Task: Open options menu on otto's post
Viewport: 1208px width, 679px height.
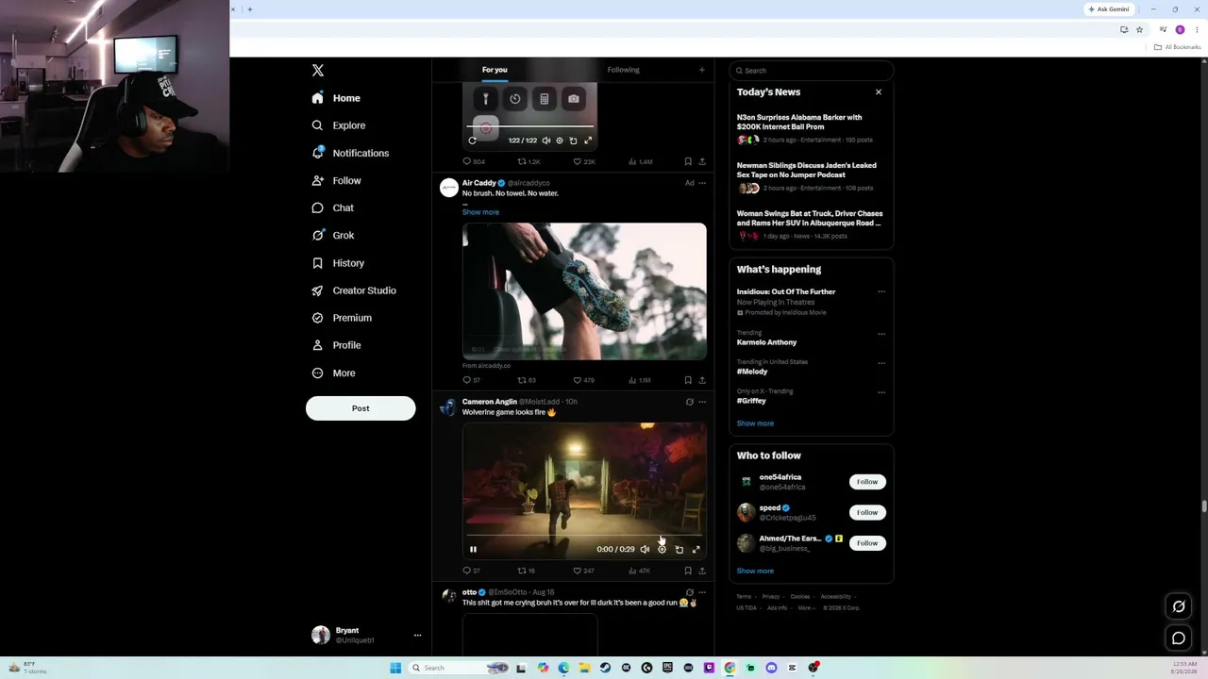Action: pyautogui.click(x=701, y=592)
